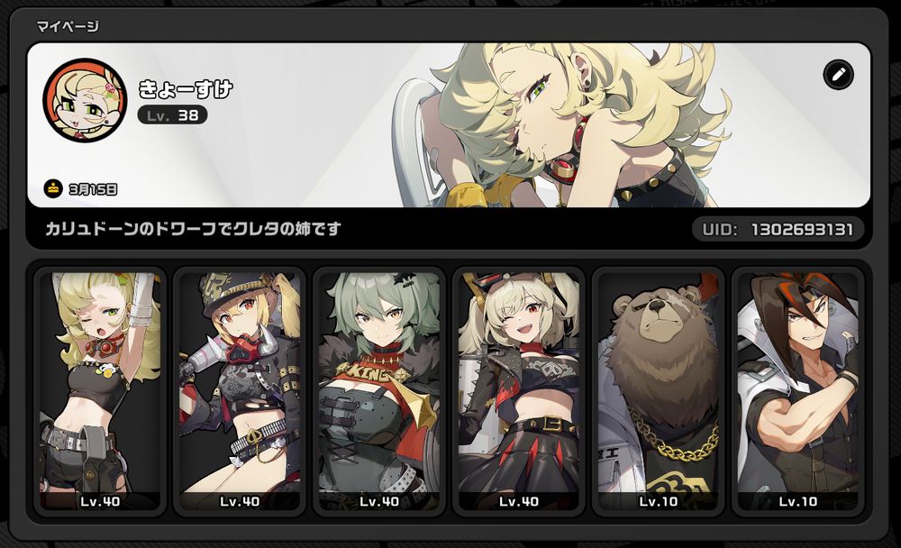Select the bear agent card Lv.10

(x=659, y=390)
